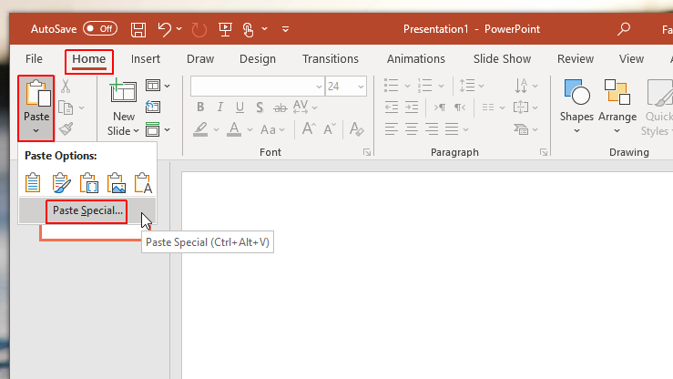Apply text highlight color
This screenshot has height=379, width=673.
[x=200, y=129]
